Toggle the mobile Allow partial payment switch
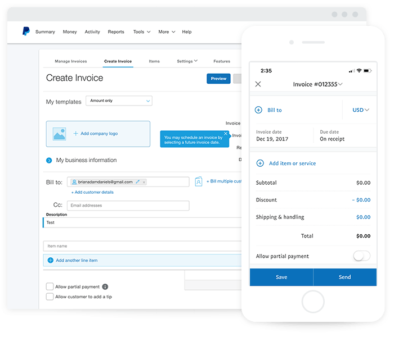The width and height of the screenshot is (394, 337). (x=361, y=256)
